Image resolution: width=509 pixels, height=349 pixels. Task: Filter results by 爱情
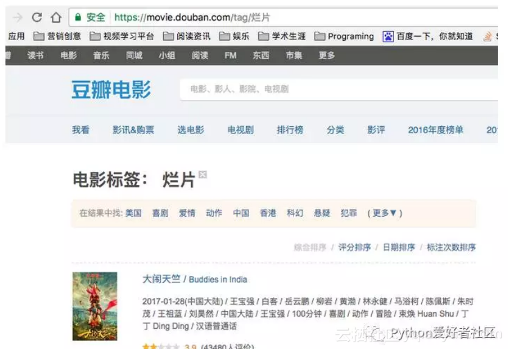click(188, 213)
